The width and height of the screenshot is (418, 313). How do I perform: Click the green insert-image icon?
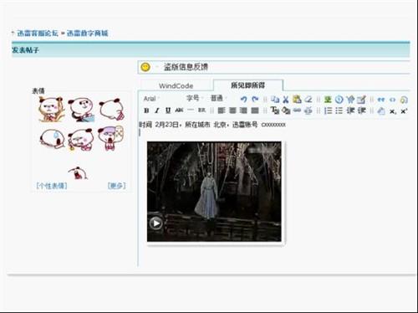point(328,99)
